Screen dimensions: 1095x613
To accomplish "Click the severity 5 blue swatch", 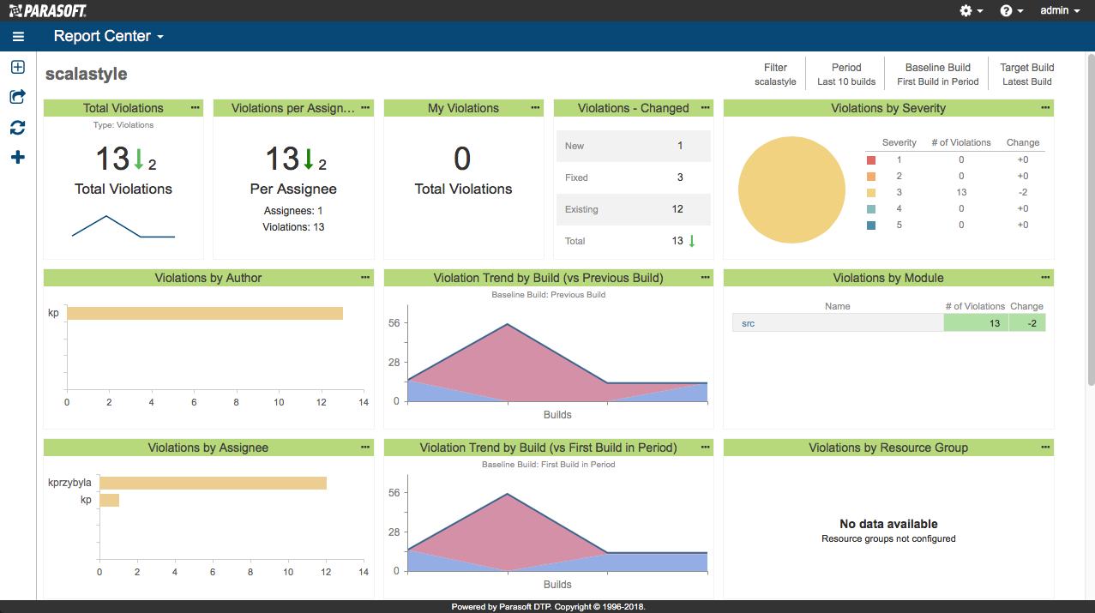I will [871, 225].
